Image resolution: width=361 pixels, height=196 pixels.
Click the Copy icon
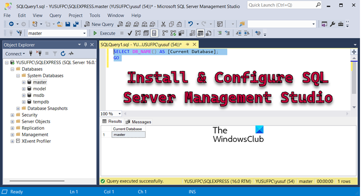[171, 24]
